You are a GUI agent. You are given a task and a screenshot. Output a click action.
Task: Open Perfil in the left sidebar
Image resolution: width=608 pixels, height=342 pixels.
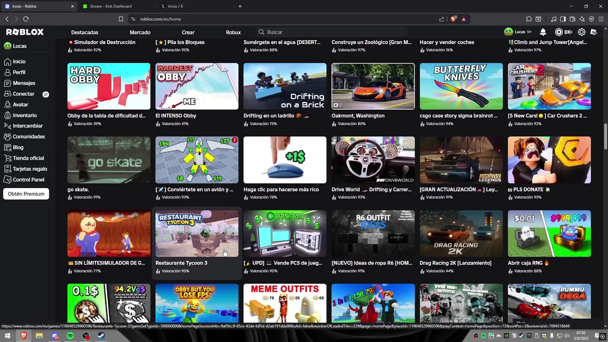(14, 72)
